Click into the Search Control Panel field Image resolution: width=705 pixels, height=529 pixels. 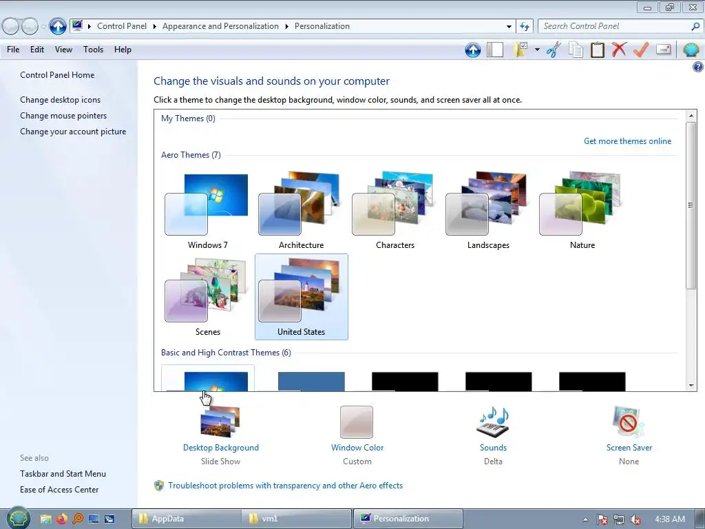click(614, 26)
